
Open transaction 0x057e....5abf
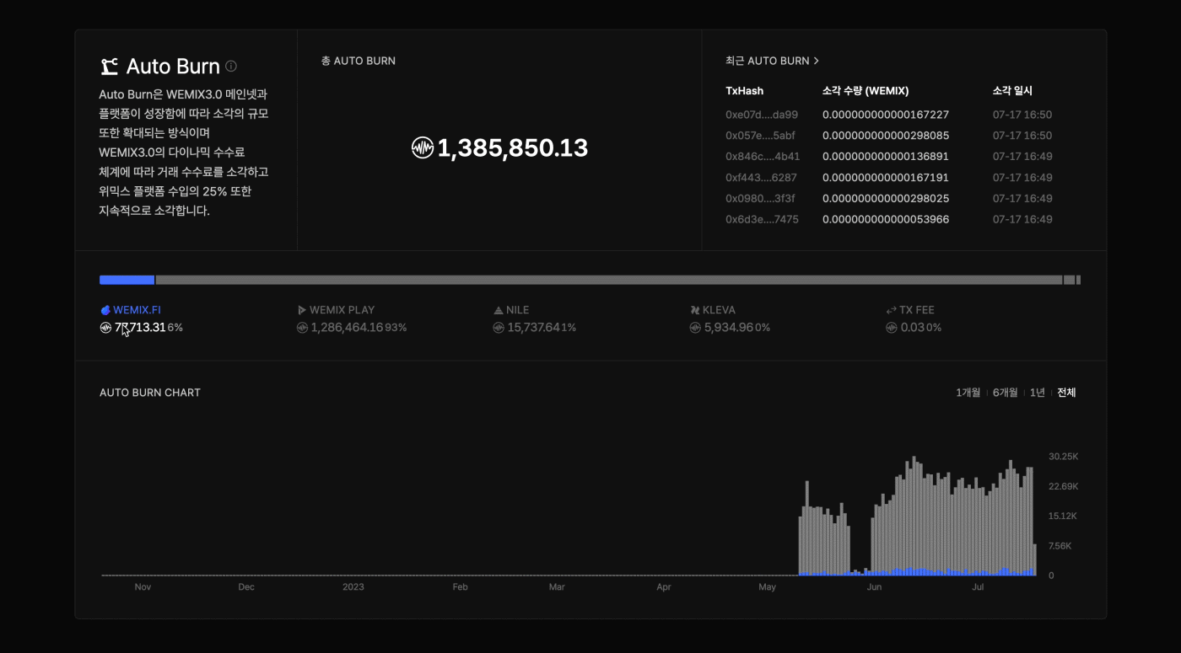762,136
